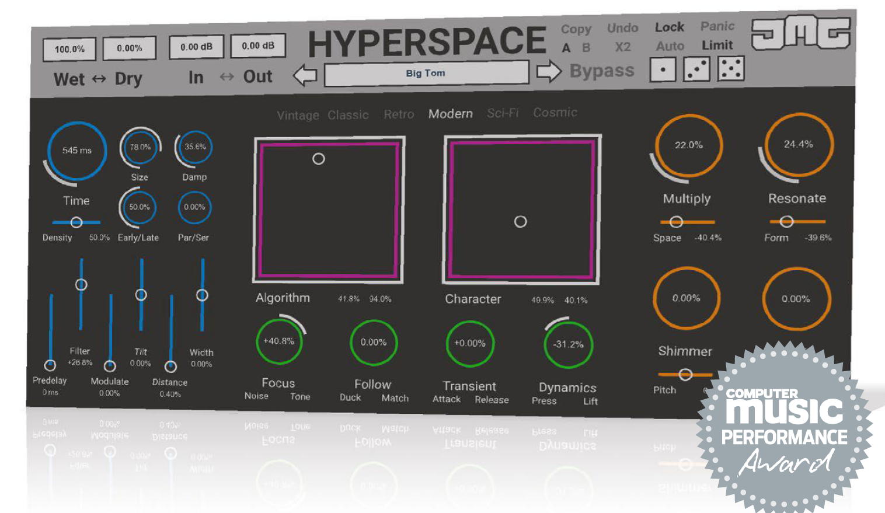The height and width of the screenshot is (513, 885).
Task: Click the Density slider handle
Action: [76, 222]
